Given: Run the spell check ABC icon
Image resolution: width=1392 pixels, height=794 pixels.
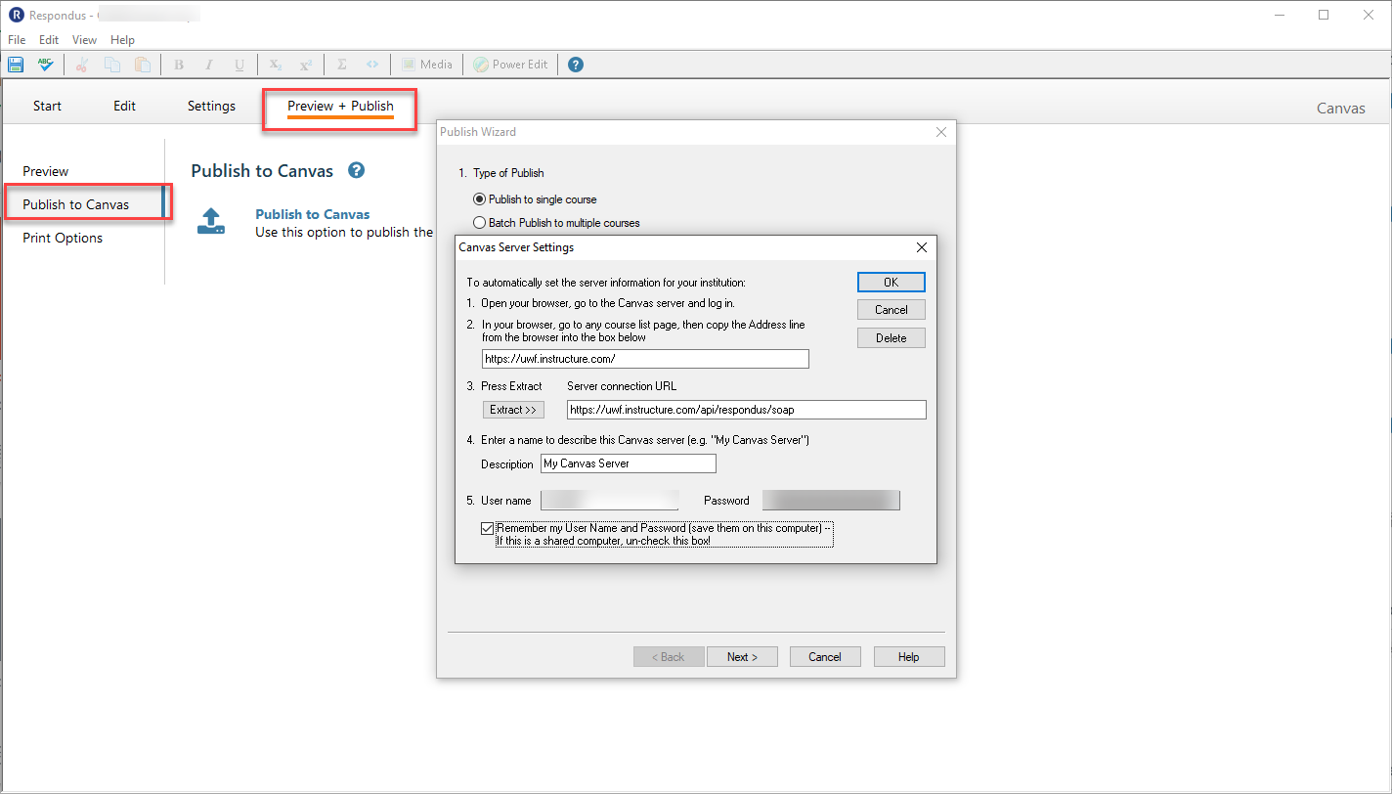Looking at the screenshot, I should [x=45, y=65].
